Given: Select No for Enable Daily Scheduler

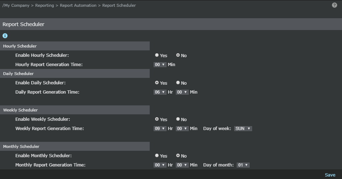Looking at the screenshot, I should (178, 83).
